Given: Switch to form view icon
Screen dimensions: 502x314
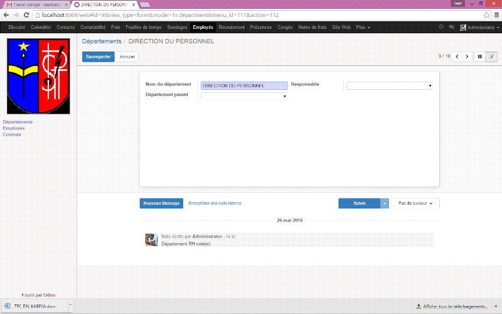Looking at the screenshot, I should 491,57.
